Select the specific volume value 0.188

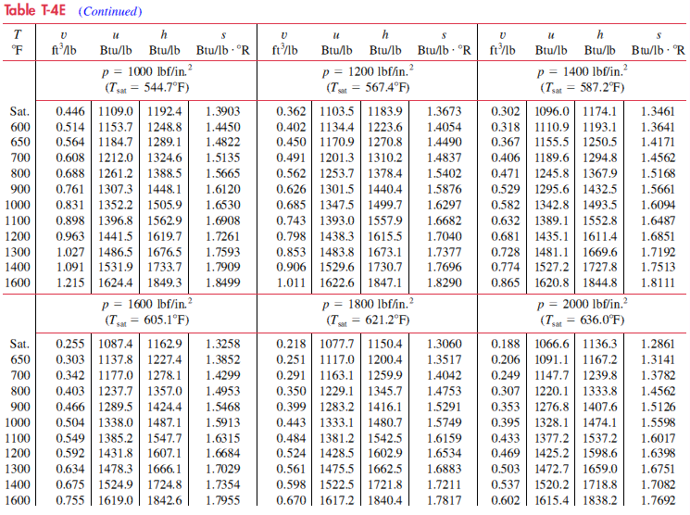pos(505,344)
